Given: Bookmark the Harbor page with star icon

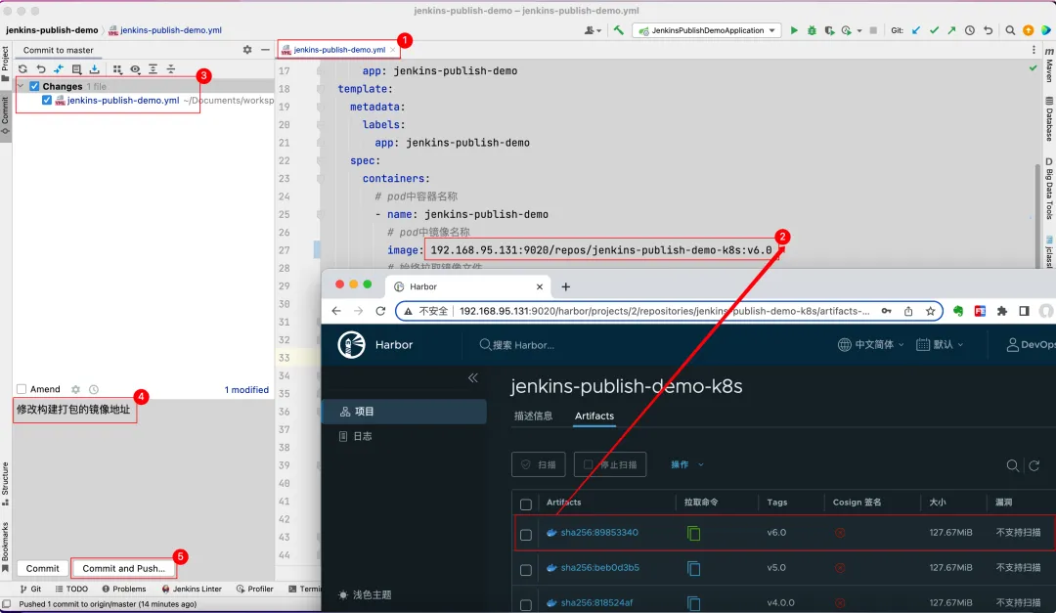Looking at the screenshot, I should click(930, 311).
